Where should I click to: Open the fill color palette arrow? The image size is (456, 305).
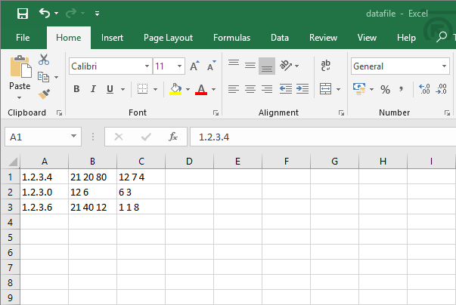point(188,89)
